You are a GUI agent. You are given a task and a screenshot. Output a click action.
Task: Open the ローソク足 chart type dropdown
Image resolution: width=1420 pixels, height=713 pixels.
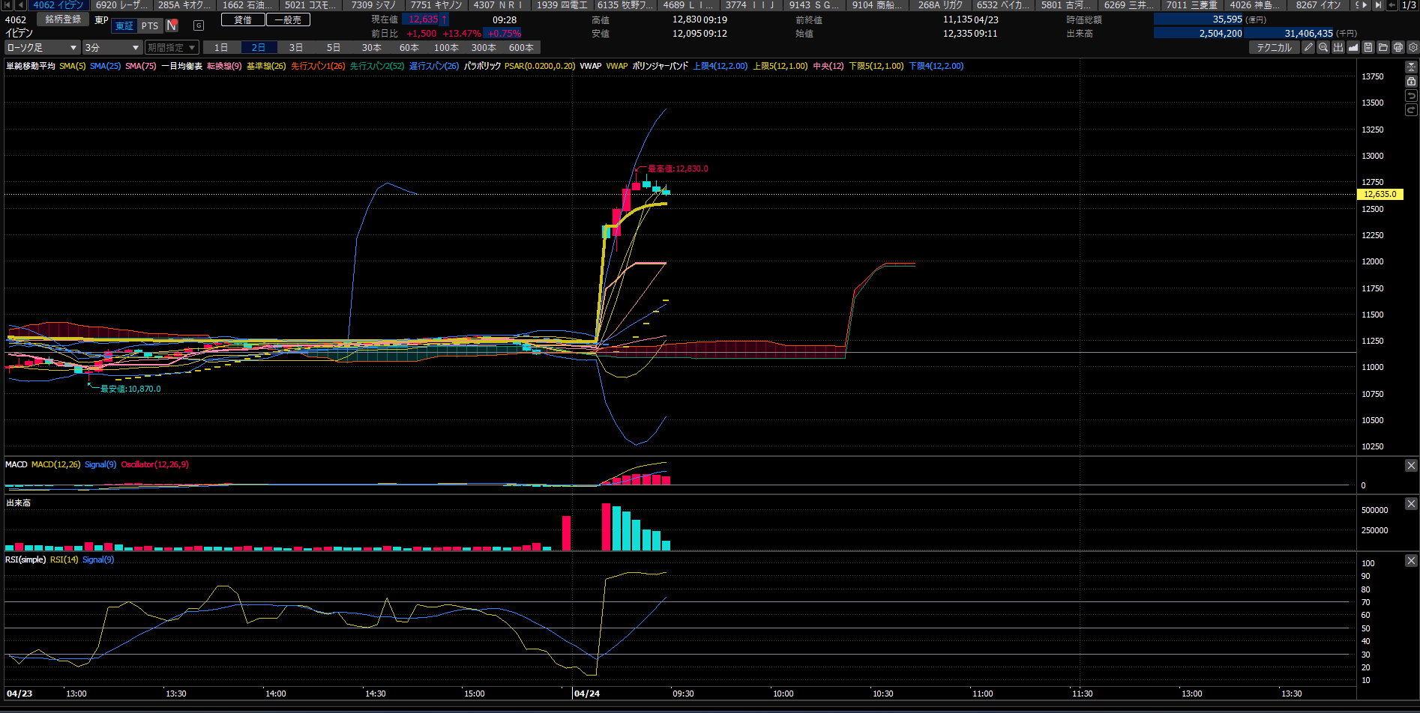click(42, 47)
